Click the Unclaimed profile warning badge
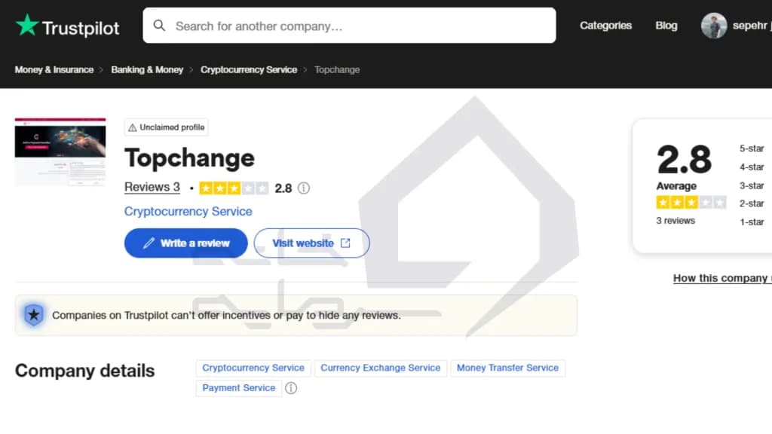 point(167,127)
